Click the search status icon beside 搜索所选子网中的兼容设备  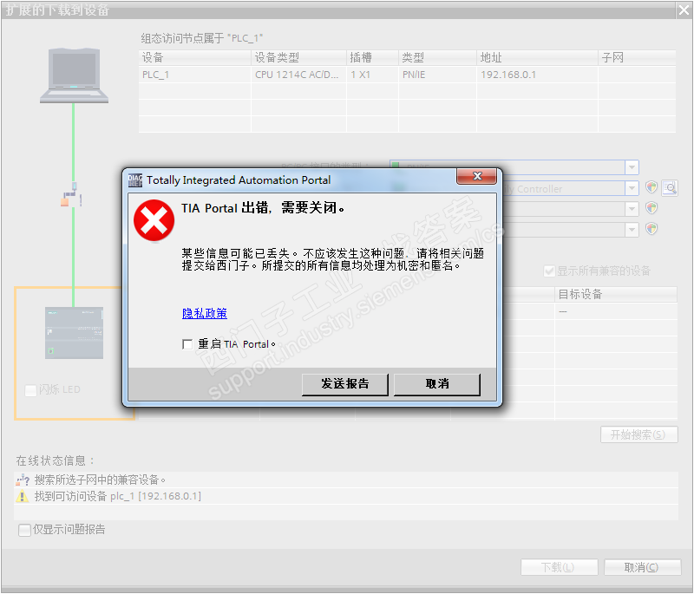point(23,480)
